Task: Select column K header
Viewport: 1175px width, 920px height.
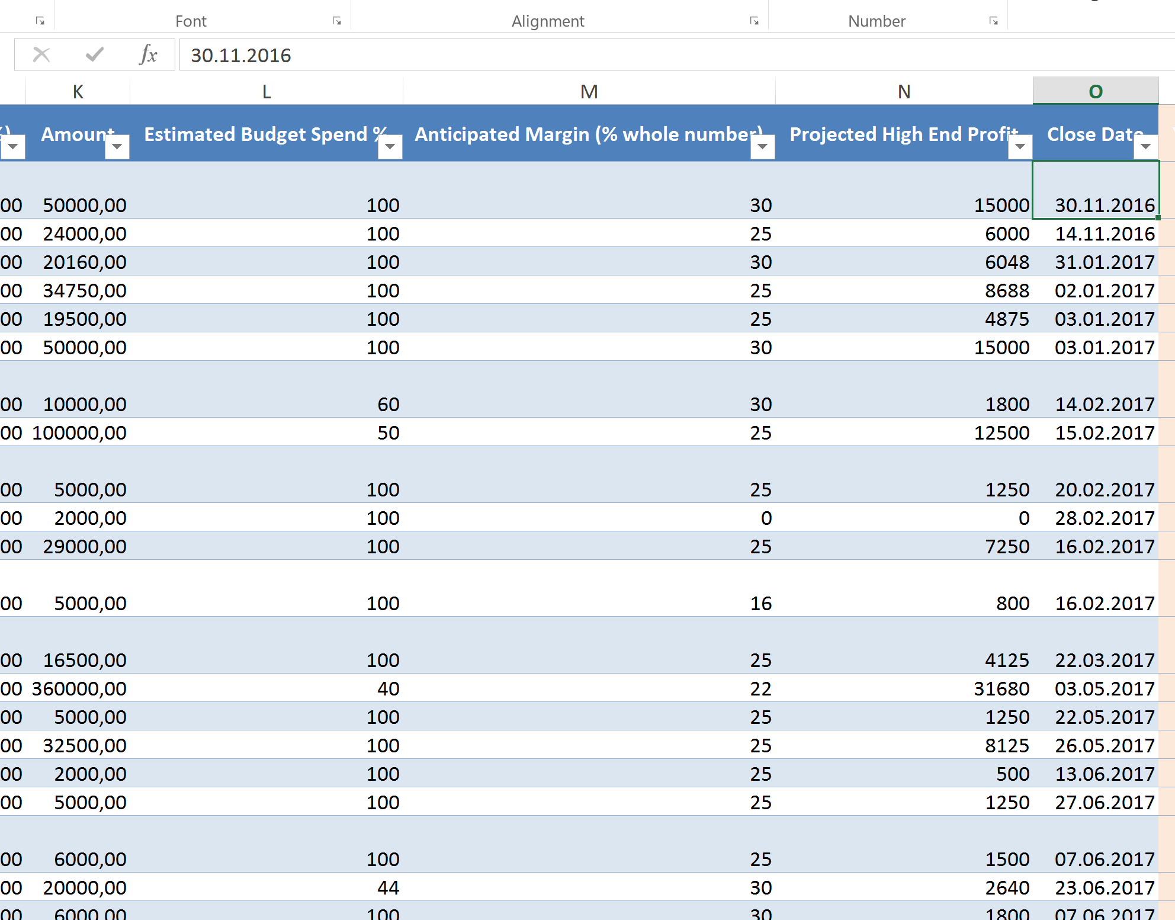Action: click(x=78, y=92)
